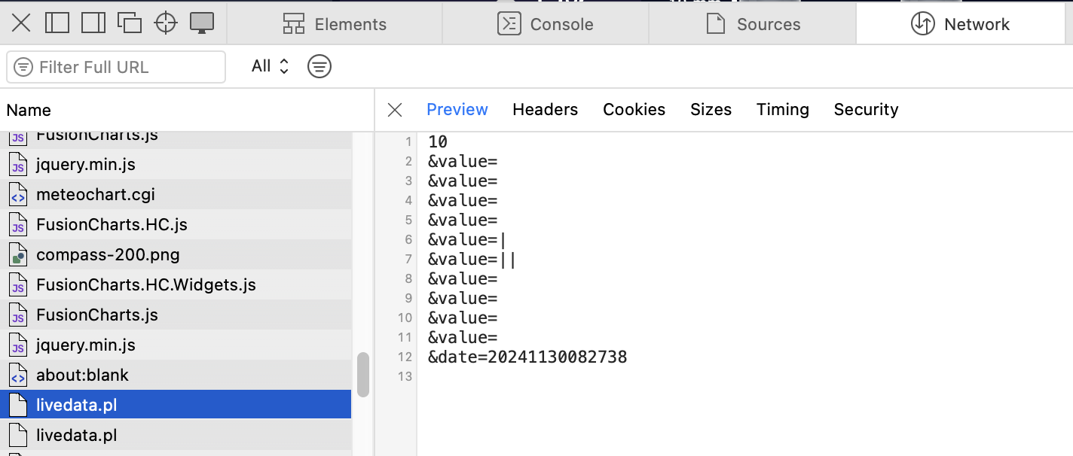Select the meteochart.cgi resource
The image size is (1073, 456).
176,194
